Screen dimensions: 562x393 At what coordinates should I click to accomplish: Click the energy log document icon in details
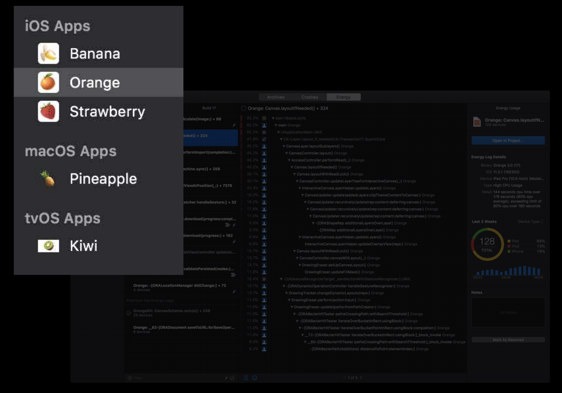[477, 122]
